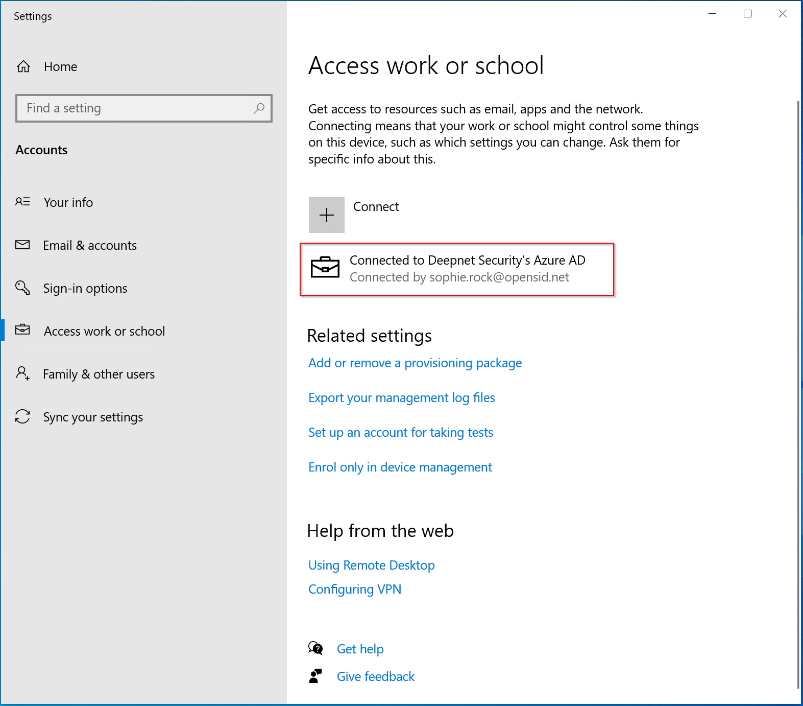Image resolution: width=803 pixels, height=706 pixels.
Task: Click the briefcase icon of Azure AD connection
Action: [325, 268]
